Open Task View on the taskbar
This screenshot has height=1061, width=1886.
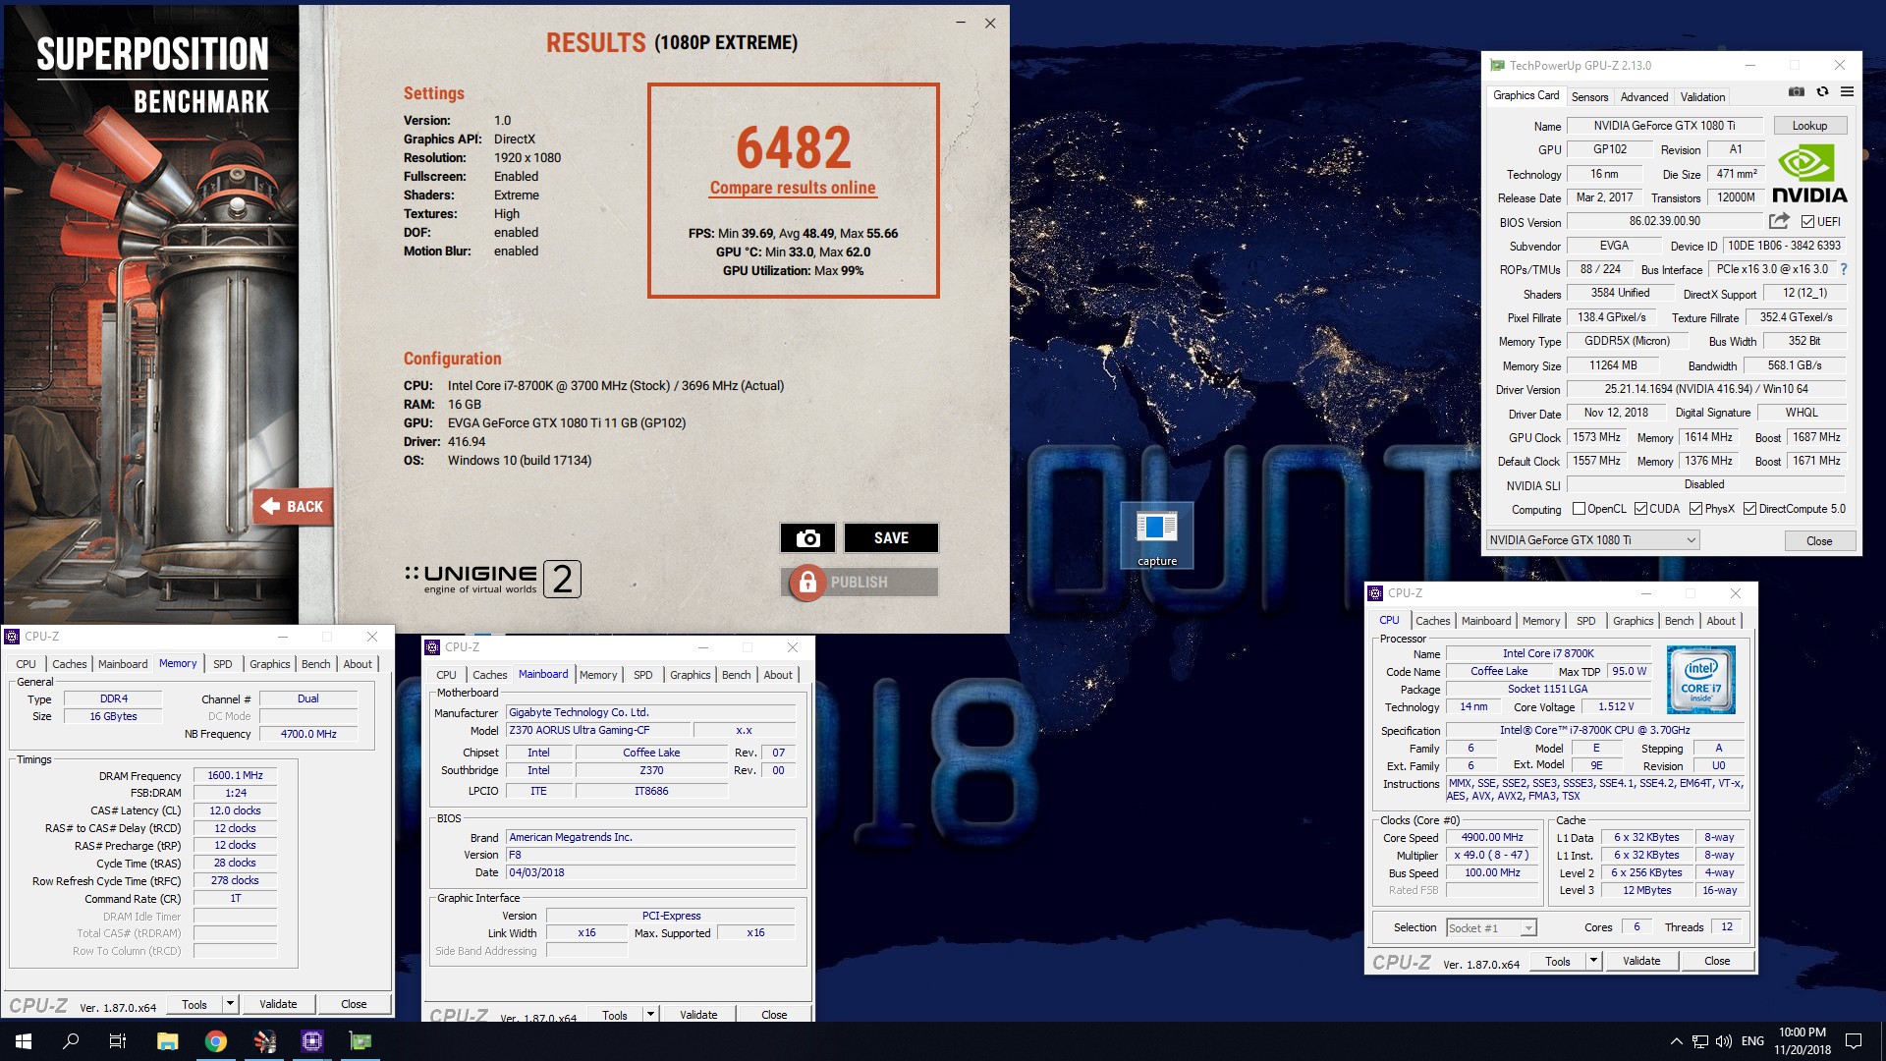tap(118, 1041)
